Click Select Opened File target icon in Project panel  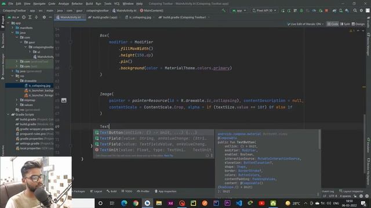24,17
